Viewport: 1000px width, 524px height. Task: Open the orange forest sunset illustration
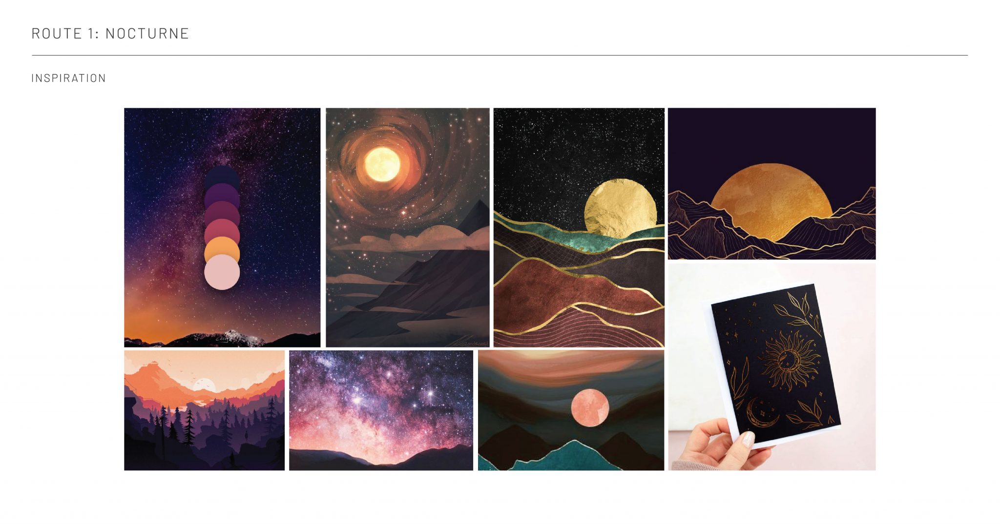(204, 410)
